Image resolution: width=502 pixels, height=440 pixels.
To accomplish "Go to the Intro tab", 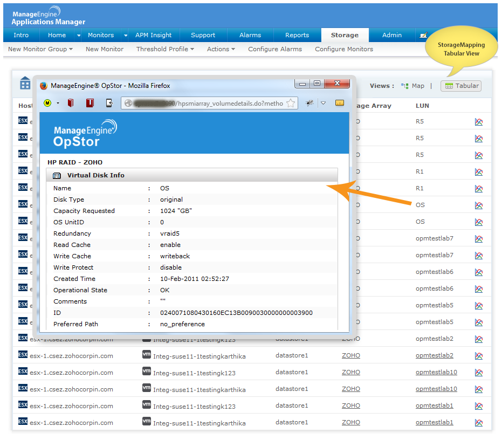I will tap(21, 35).
